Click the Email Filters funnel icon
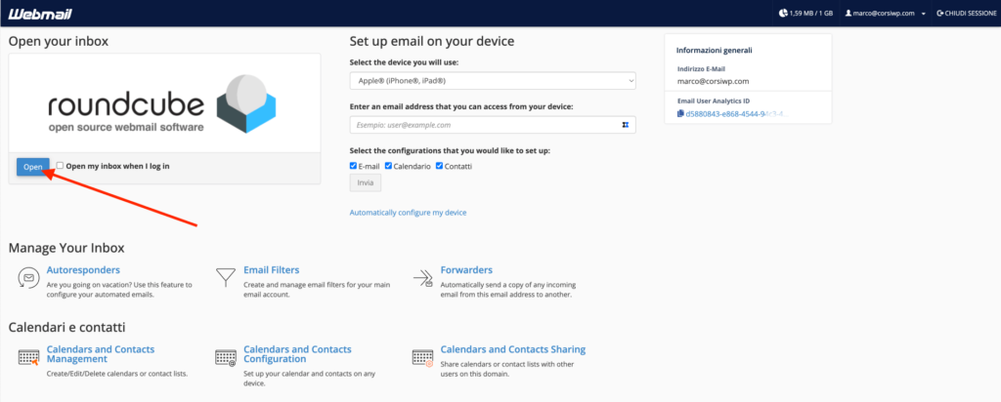Image resolution: width=1001 pixels, height=402 pixels. click(x=224, y=278)
